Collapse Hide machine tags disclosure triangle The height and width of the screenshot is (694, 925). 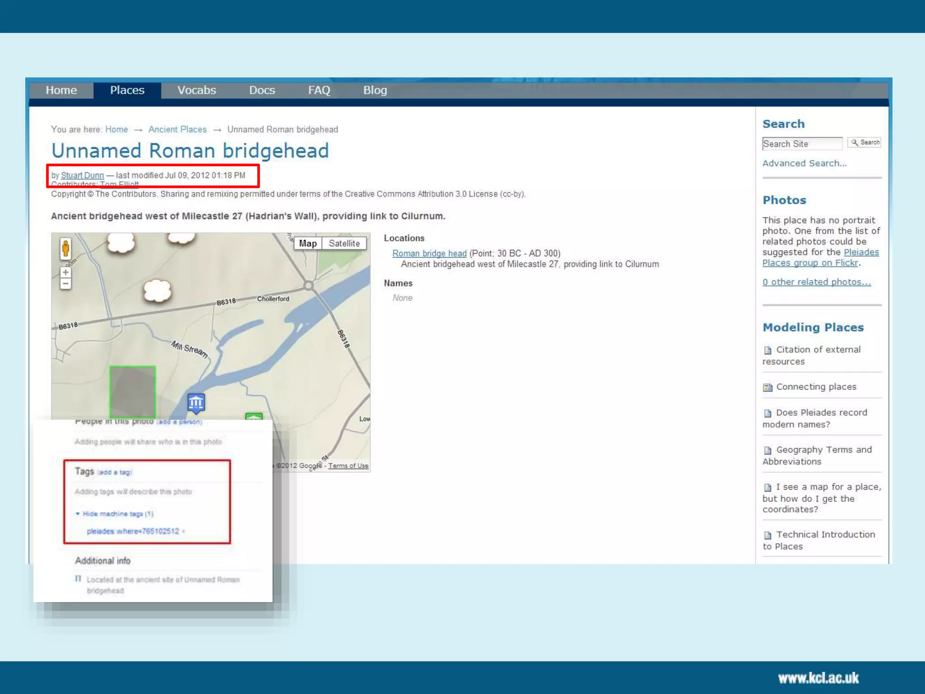tap(78, 514)
